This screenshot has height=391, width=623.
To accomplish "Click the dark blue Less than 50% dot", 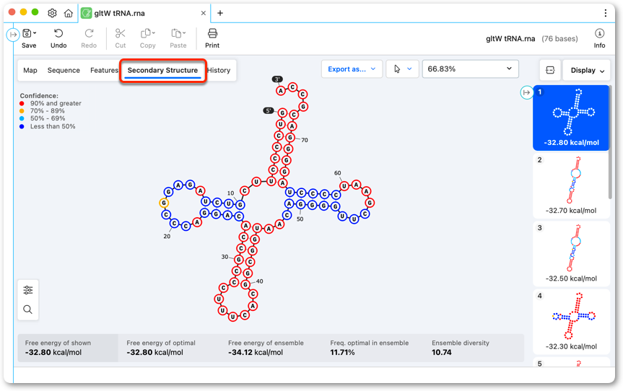I will [22, 126].
